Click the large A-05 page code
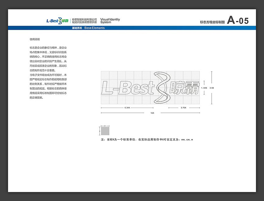The height and width of the screenshot is (201, 264). tap(237, 20)
